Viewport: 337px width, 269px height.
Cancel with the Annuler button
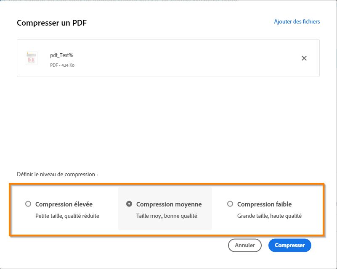coord(245,245)
